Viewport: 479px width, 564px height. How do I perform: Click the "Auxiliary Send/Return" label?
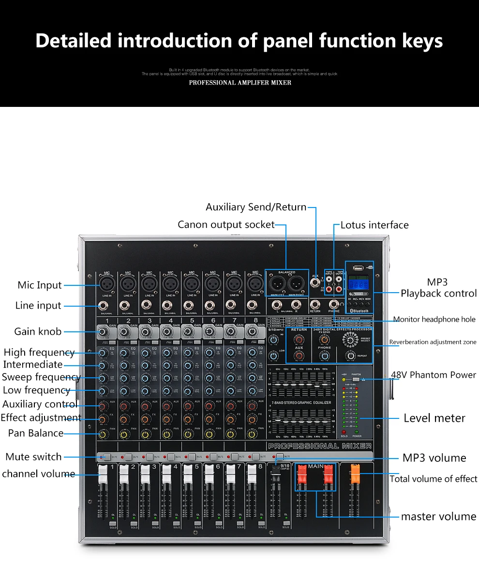[x=256, y=207]
